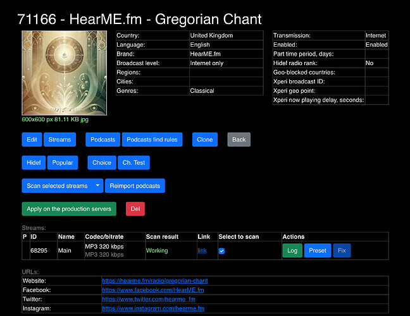The width and height of the screenshot is (410, 316).
Task: Apply on the production servers
Action: (70, 209)
